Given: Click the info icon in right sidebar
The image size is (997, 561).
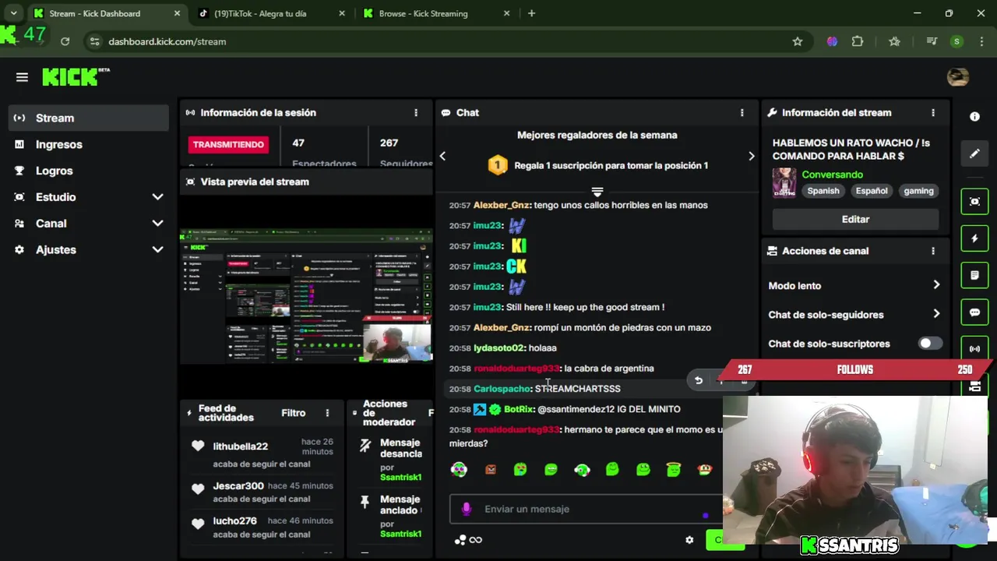Looking at the screenshot, I should [x=974, y=117].
